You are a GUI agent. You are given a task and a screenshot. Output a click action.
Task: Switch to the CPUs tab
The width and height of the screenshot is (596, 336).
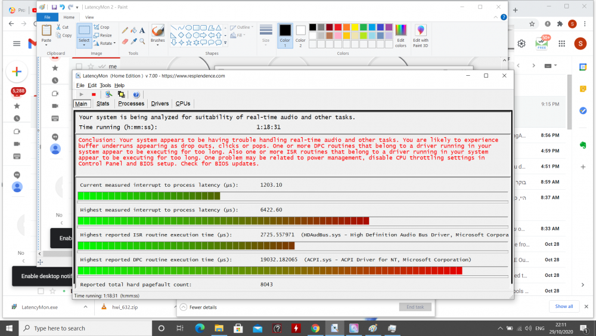183,103
